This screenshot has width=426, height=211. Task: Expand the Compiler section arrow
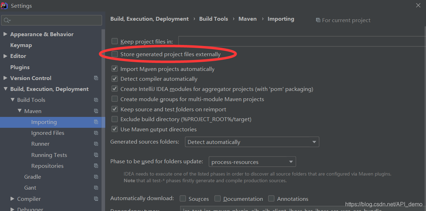(x=12, y=199)
